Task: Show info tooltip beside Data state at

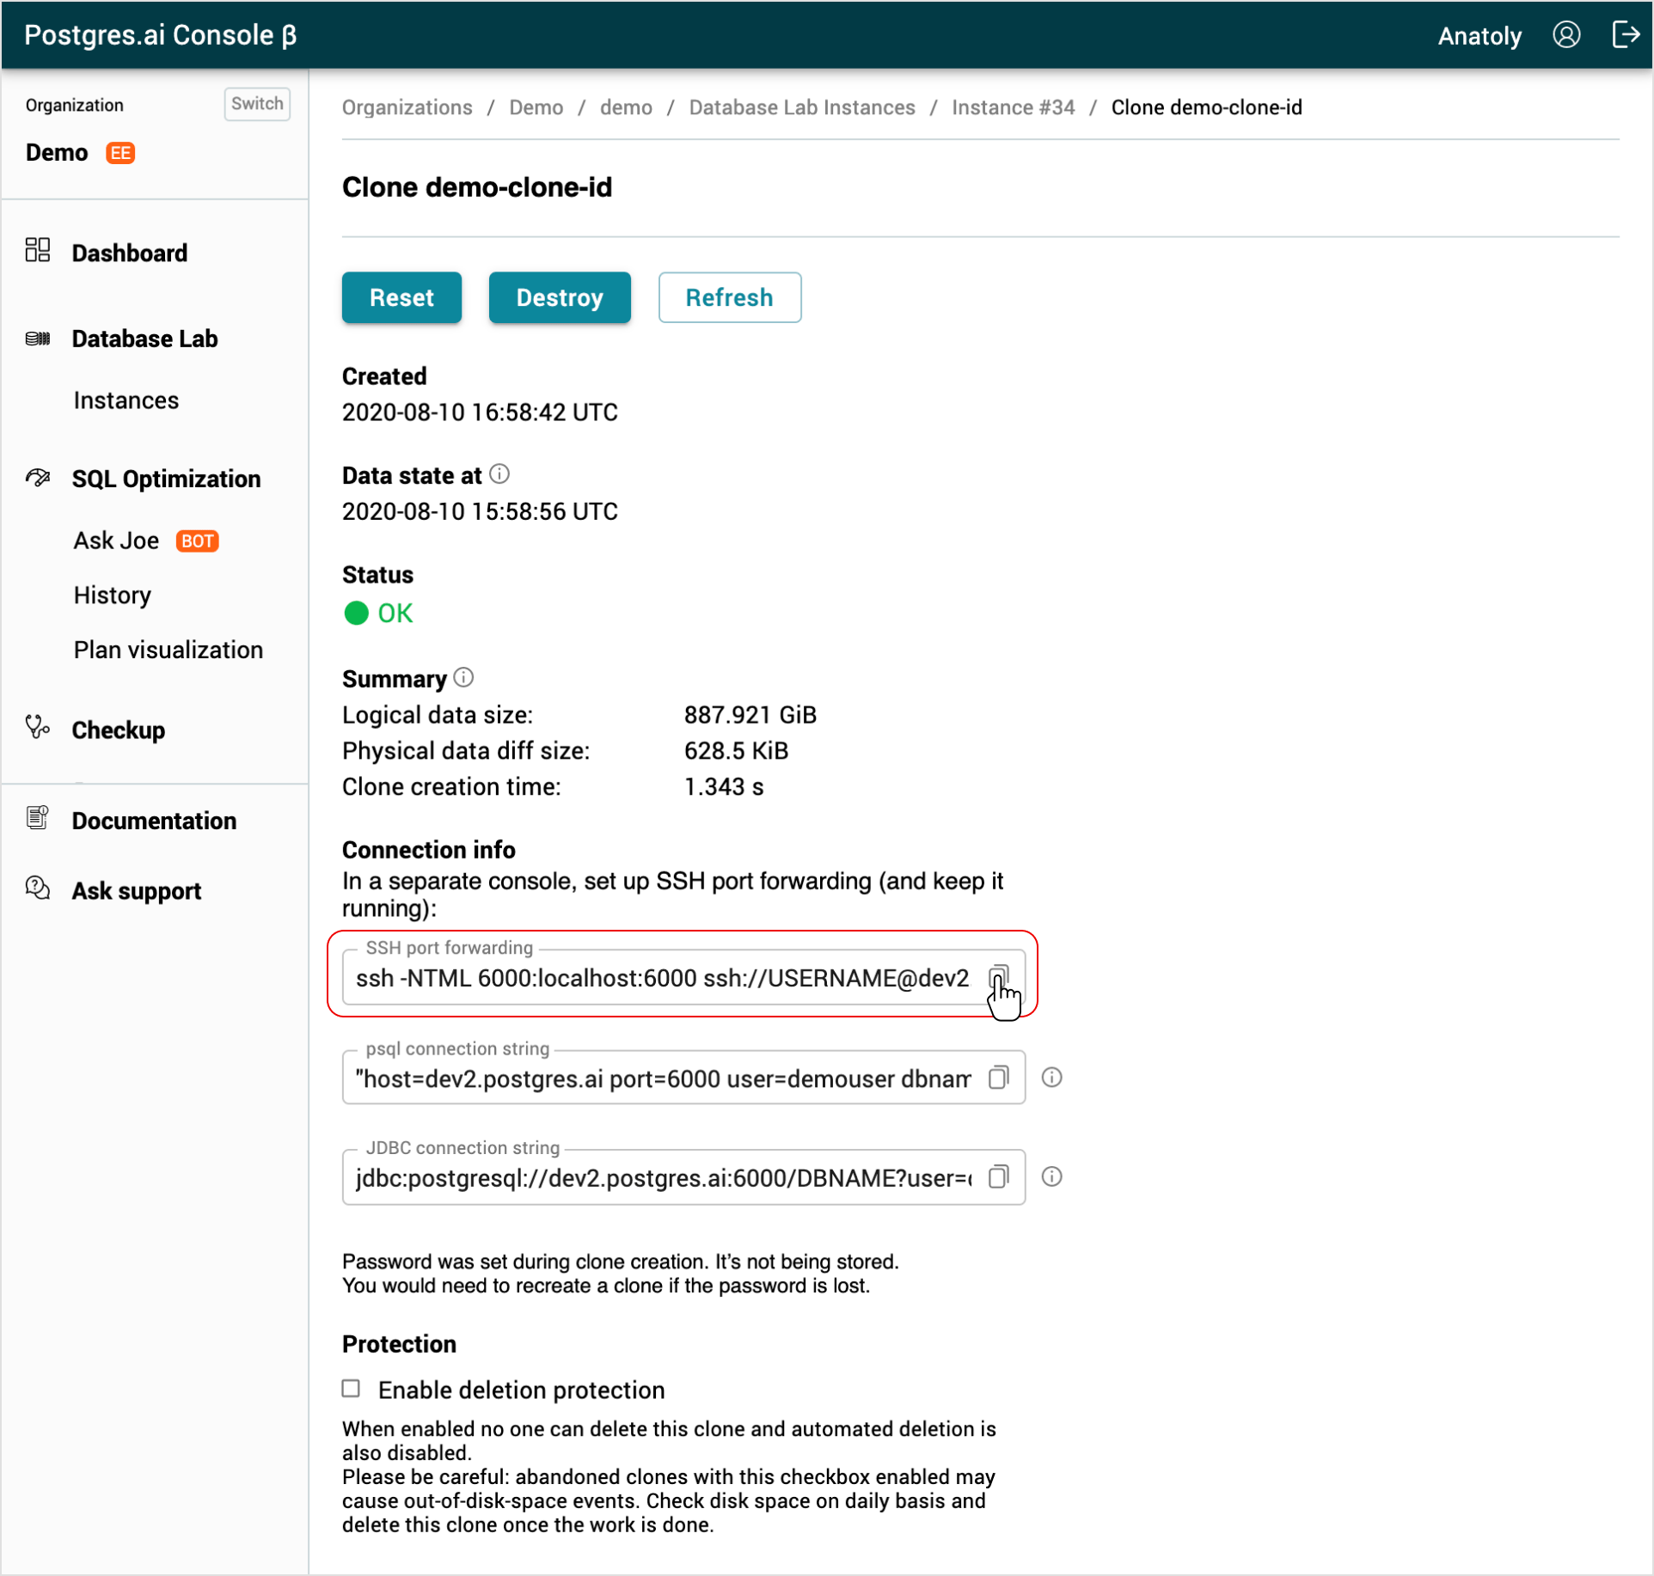Action: point(499,473)
